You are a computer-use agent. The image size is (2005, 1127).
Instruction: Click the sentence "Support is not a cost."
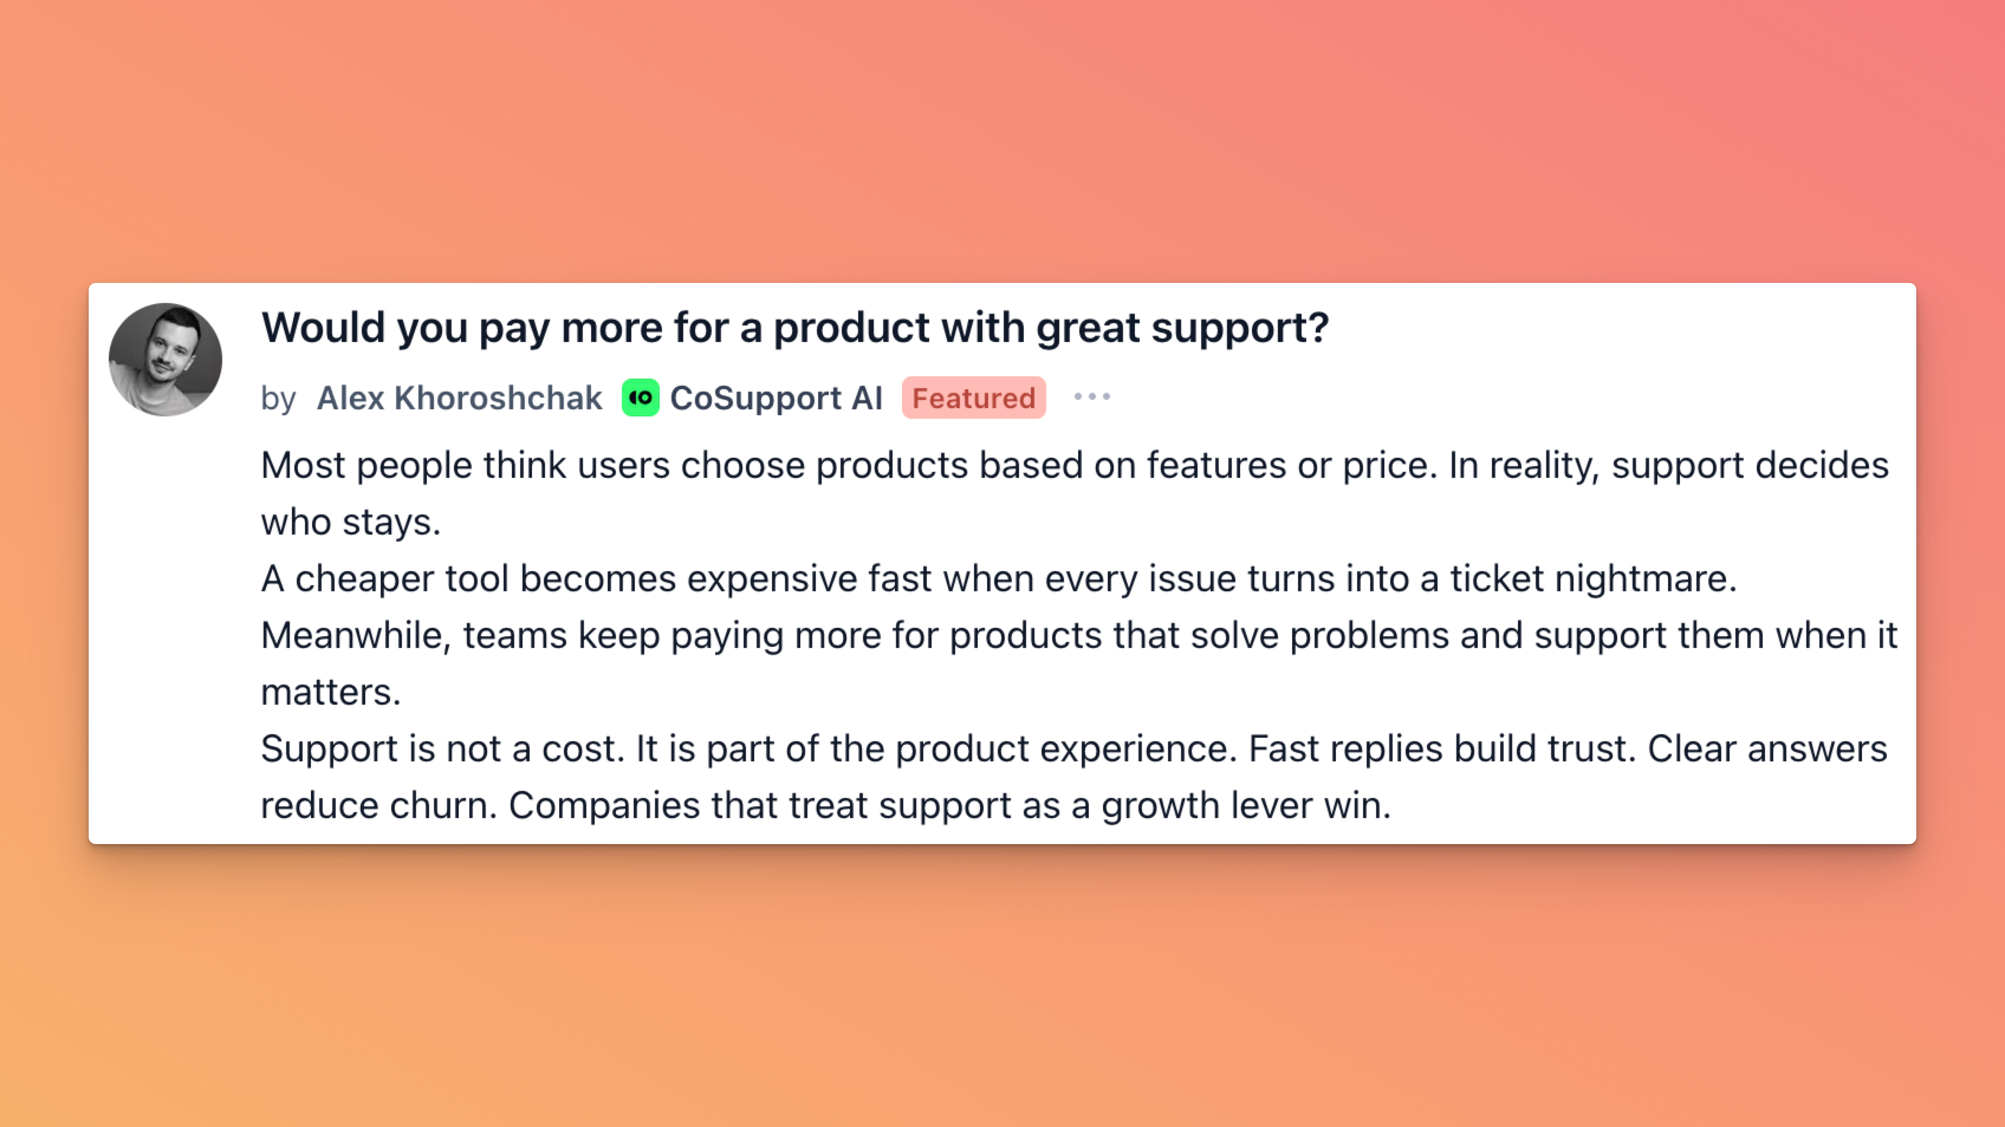pos(442,749)
